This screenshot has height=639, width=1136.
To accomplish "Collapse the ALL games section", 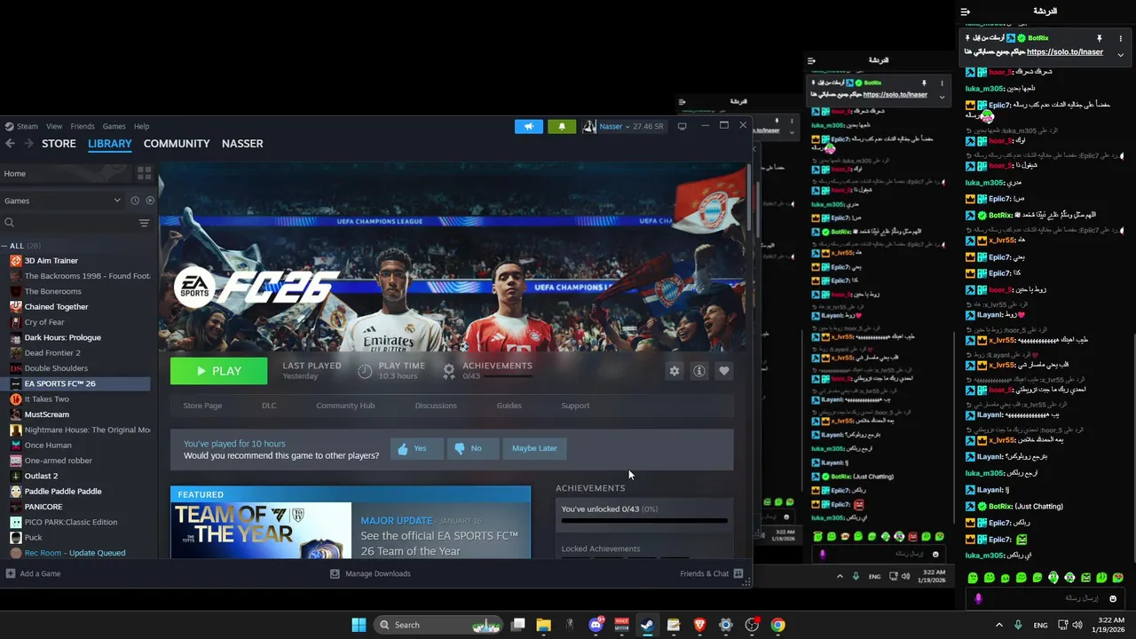I will (5, 246).
